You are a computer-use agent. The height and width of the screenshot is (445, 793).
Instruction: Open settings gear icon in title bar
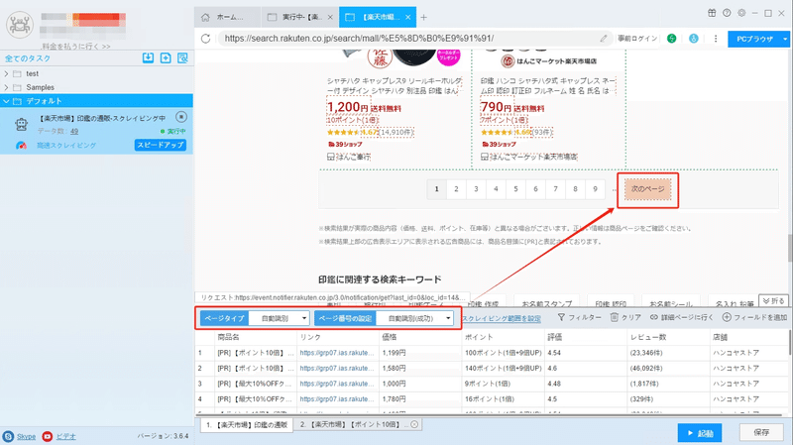pos(741,13)
